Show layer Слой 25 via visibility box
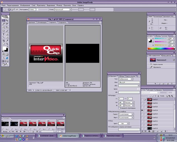This screenshot has width=177, height=142. (x=142, y=107)
